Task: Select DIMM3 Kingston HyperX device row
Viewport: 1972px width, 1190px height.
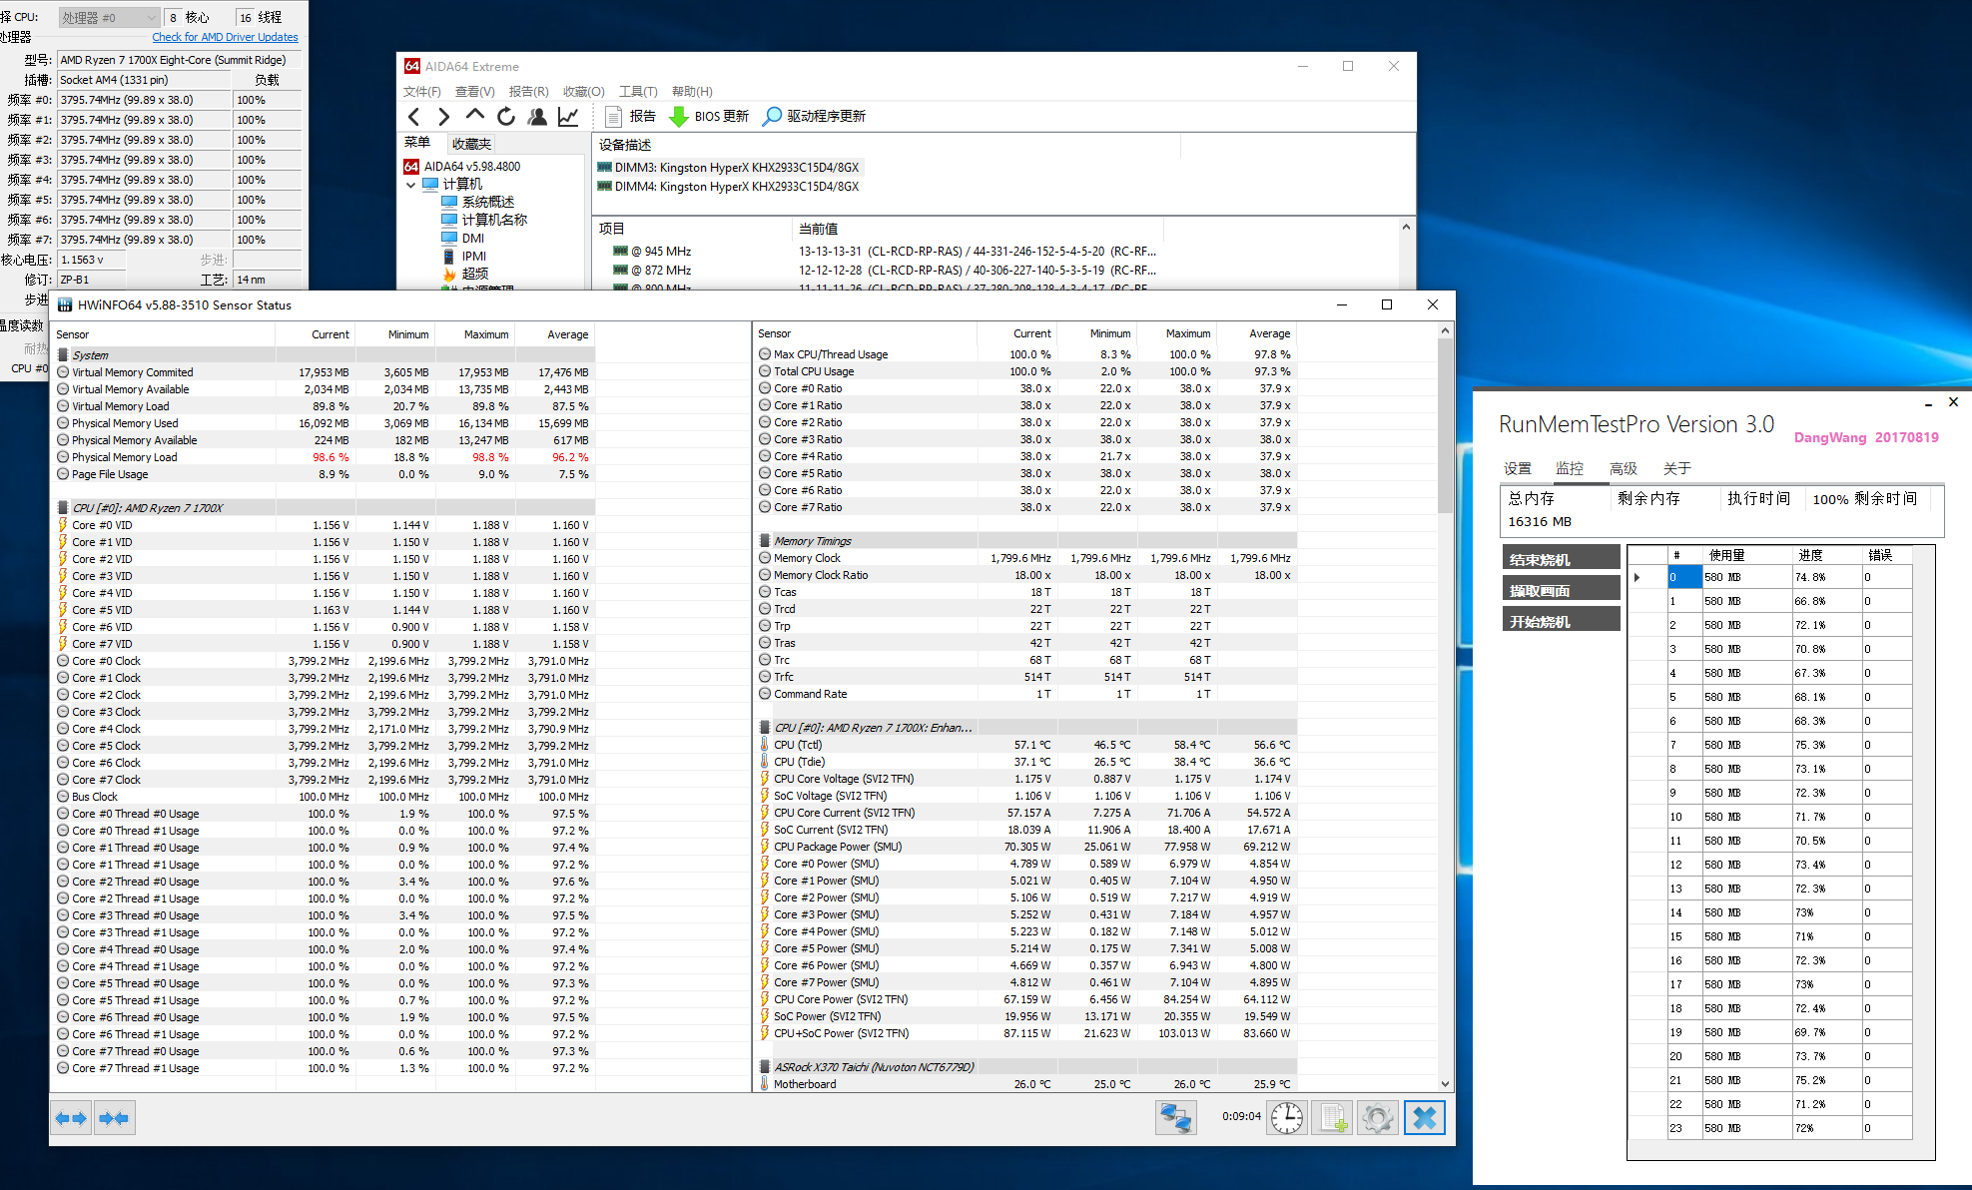Action: [x=729, y=168]
